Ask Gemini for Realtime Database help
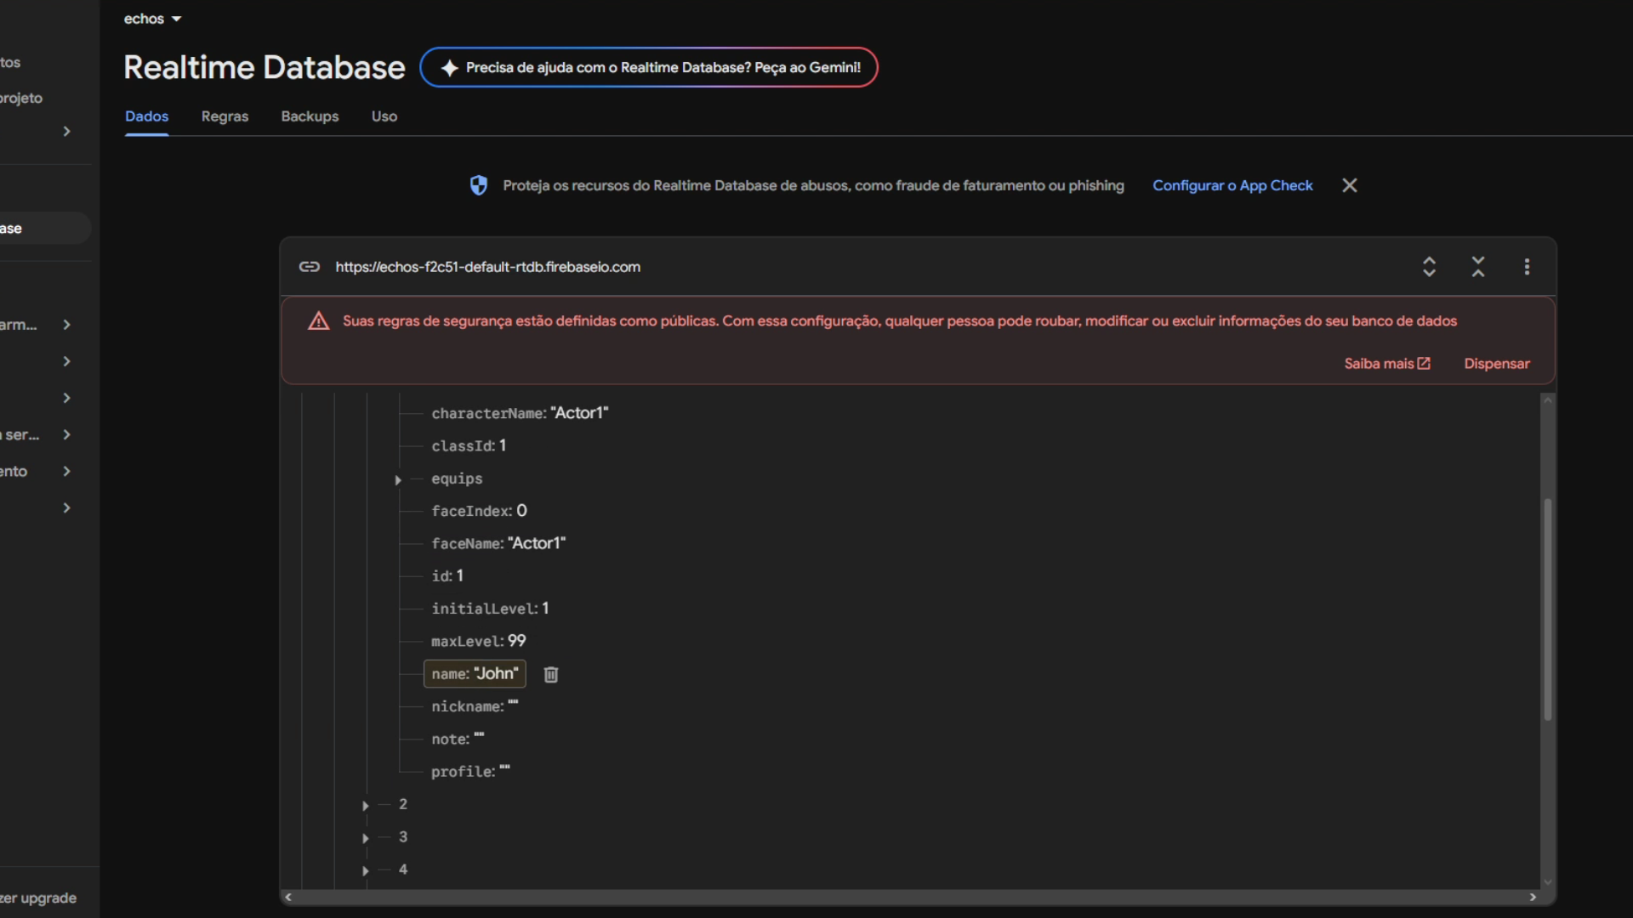Screen dimensions: 1633x918 click(x=648, y=67)
